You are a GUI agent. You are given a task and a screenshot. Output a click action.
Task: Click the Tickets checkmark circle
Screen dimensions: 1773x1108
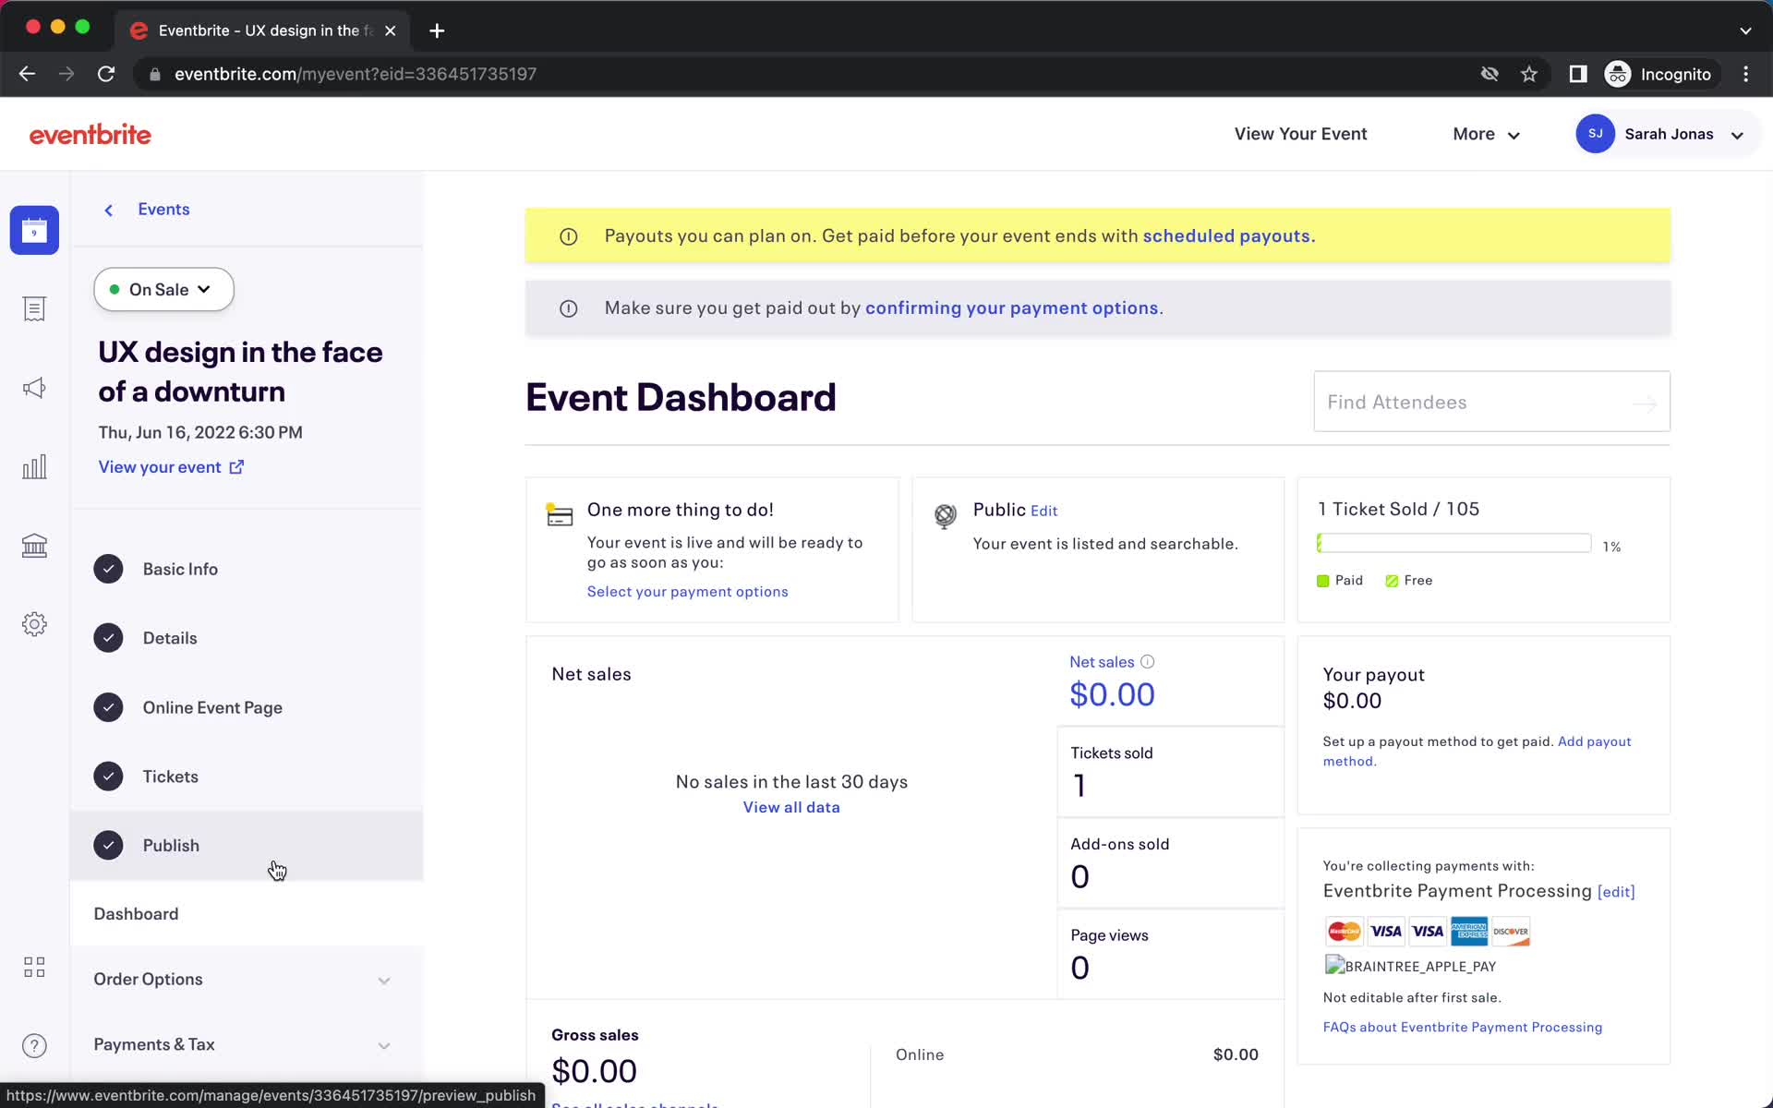point(108,777)
